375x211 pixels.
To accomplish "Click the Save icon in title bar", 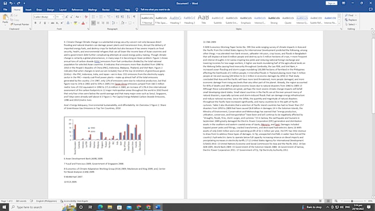I will click(5, 3).
